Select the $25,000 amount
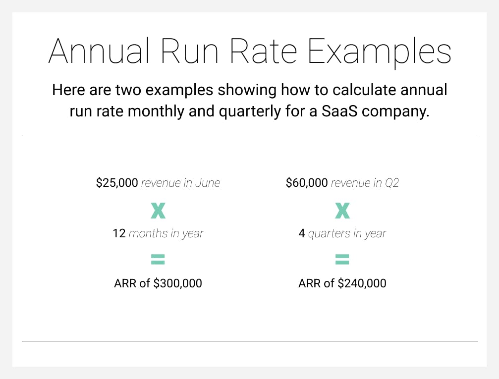Screen dimensions: 499x379 [117, 183]
